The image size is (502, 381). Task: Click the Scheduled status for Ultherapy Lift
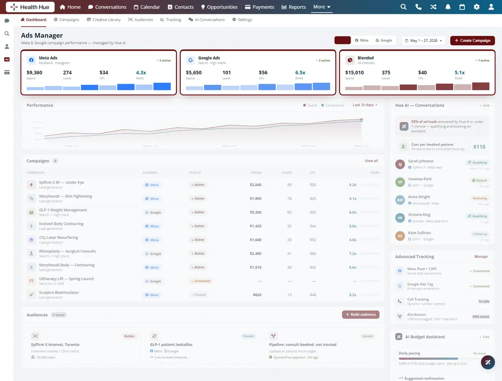click(201, 281)
